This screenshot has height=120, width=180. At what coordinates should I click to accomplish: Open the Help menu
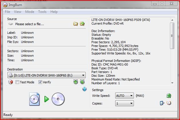click(x=54, y=12)
